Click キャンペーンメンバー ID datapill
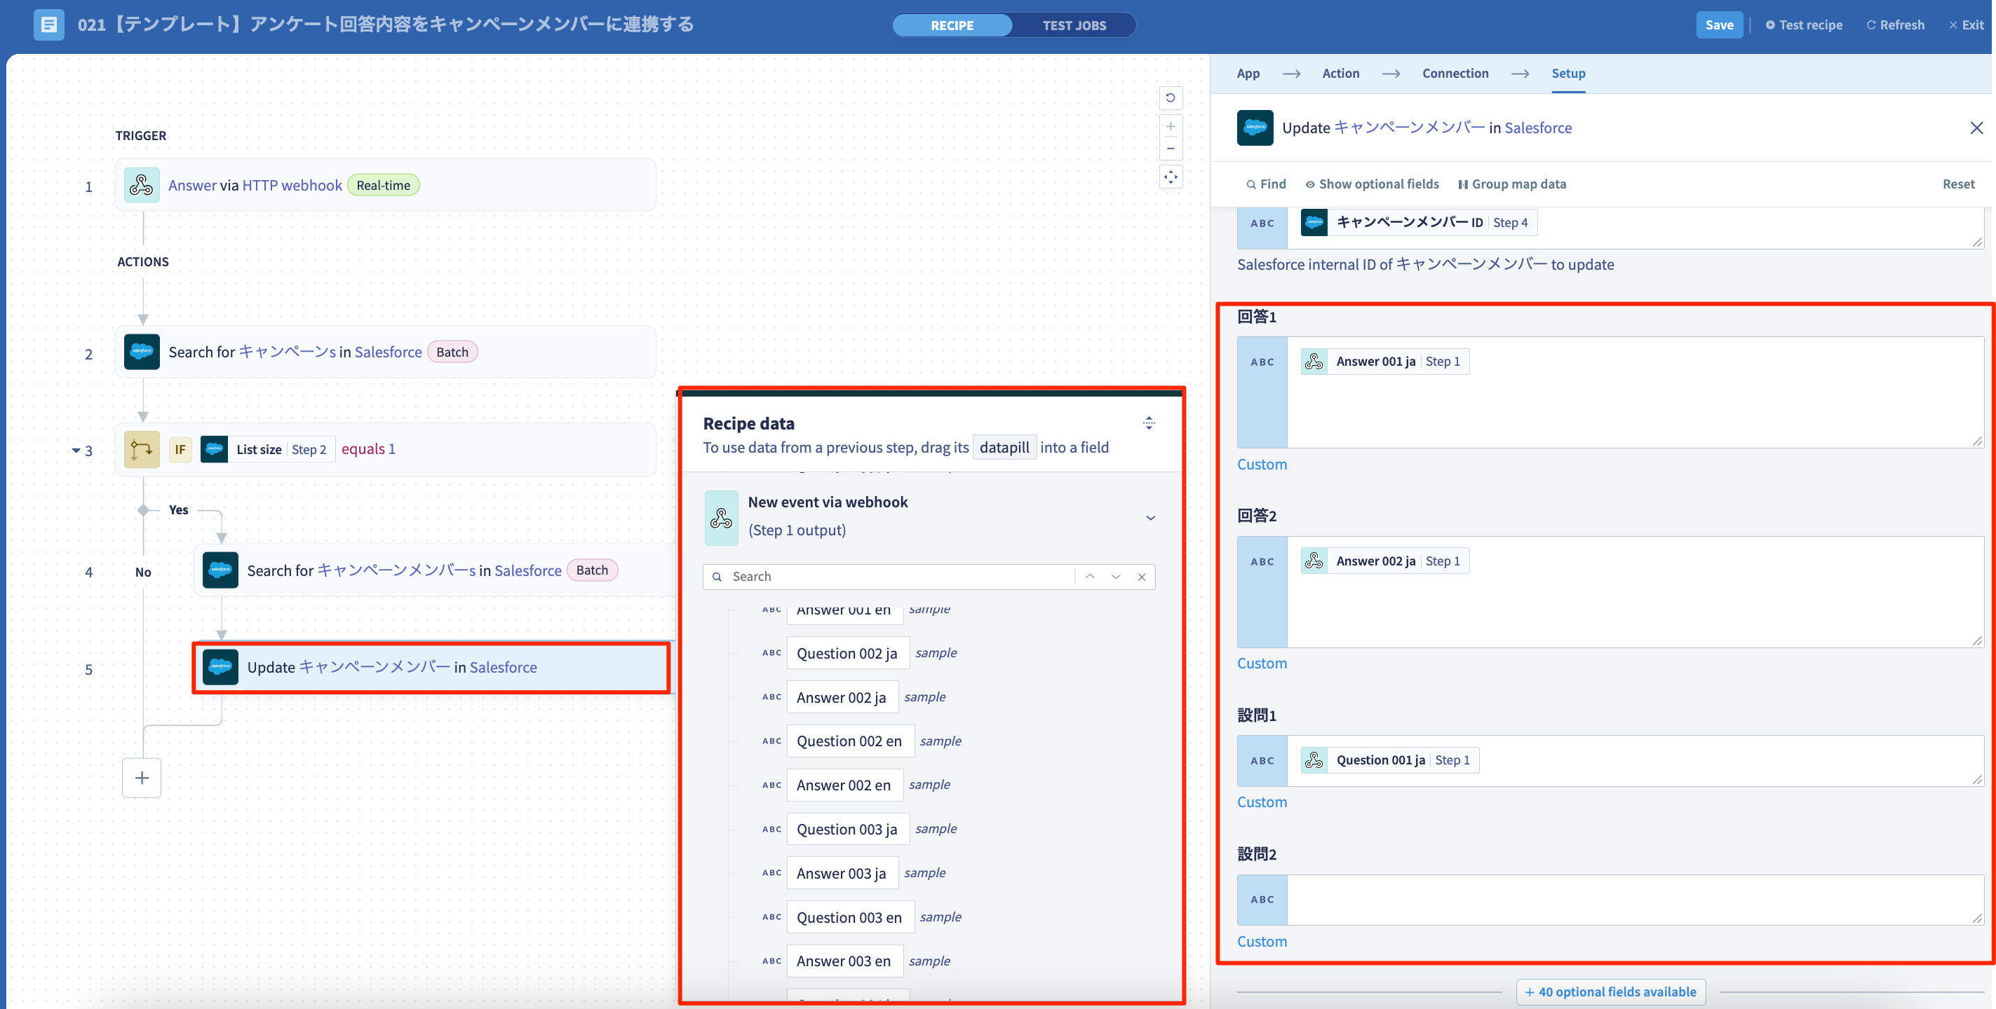The width and height of the screenshot is (1996, 1009). point(1418,222)
